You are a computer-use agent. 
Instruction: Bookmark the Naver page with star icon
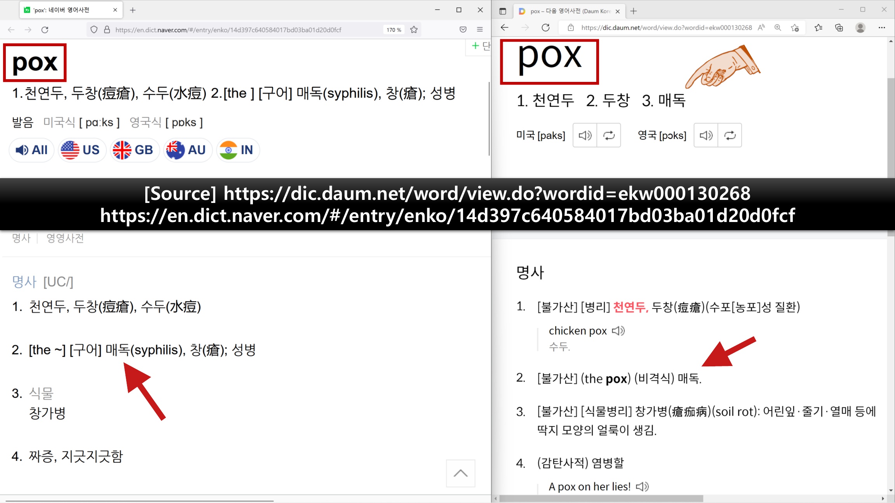tap(414, 30)
